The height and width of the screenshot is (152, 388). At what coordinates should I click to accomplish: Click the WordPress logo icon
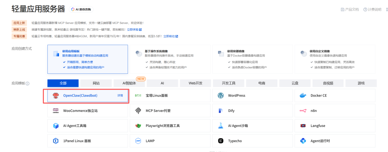tap(221, 95)
